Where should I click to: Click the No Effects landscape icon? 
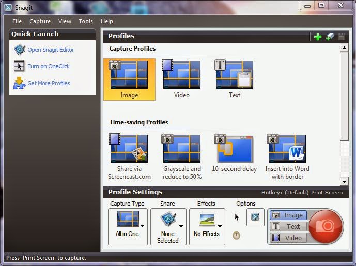click(207, 219)
